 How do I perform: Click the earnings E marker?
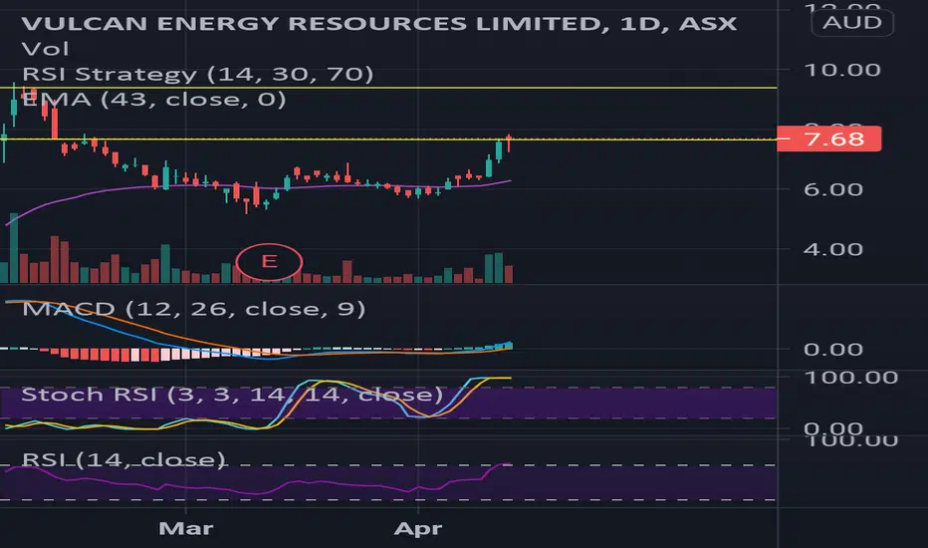point(269,261)
